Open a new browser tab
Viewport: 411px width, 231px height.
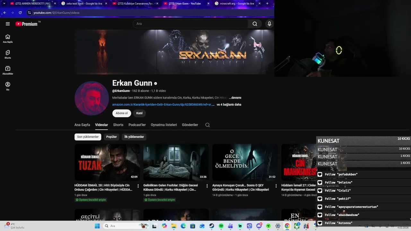[267, 4]
